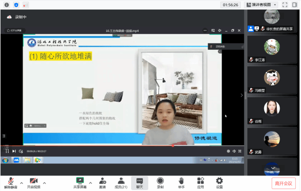The height and width of the screenshot is (191, 301).
Task: Leave the meeting (离开会议)
Action: (x=284, y=184)
